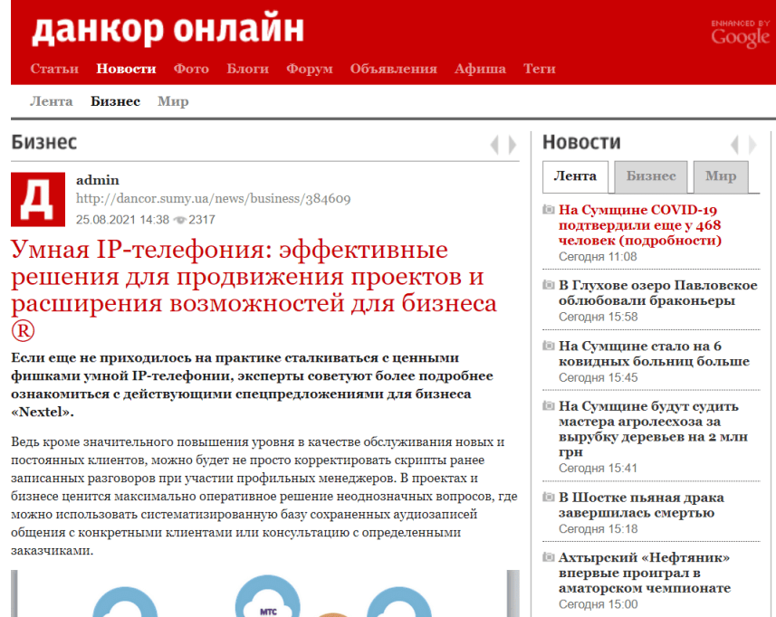776x617 pixels.
Task: Select Афиша in the top navigation
Action: coord(480,68)
